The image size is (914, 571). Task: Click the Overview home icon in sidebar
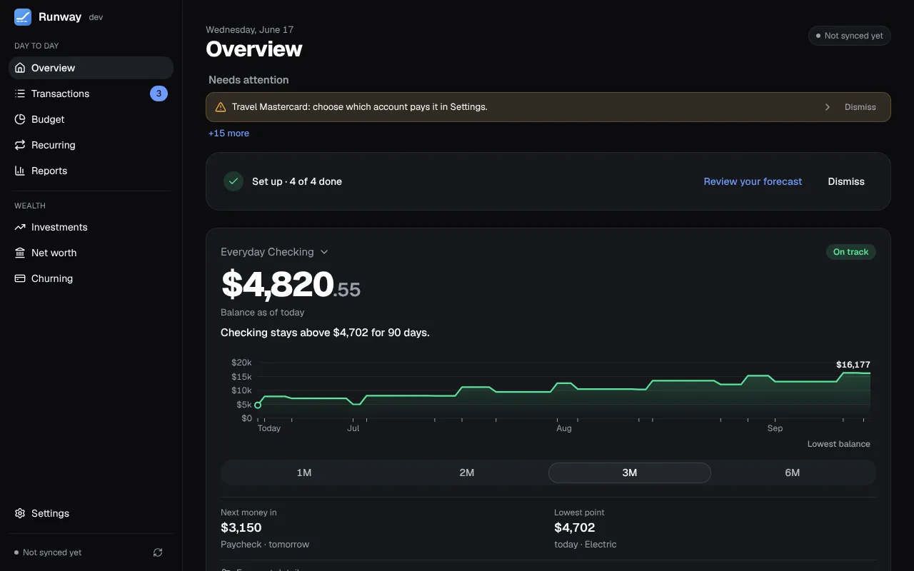click(20, 68)
